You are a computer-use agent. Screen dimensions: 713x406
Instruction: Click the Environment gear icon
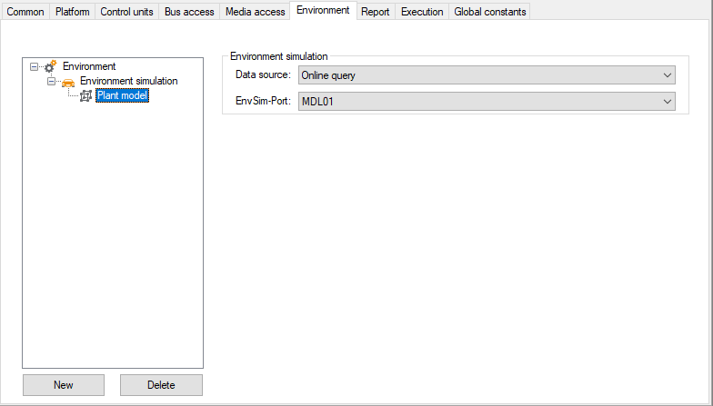click(x=50, y=66)
